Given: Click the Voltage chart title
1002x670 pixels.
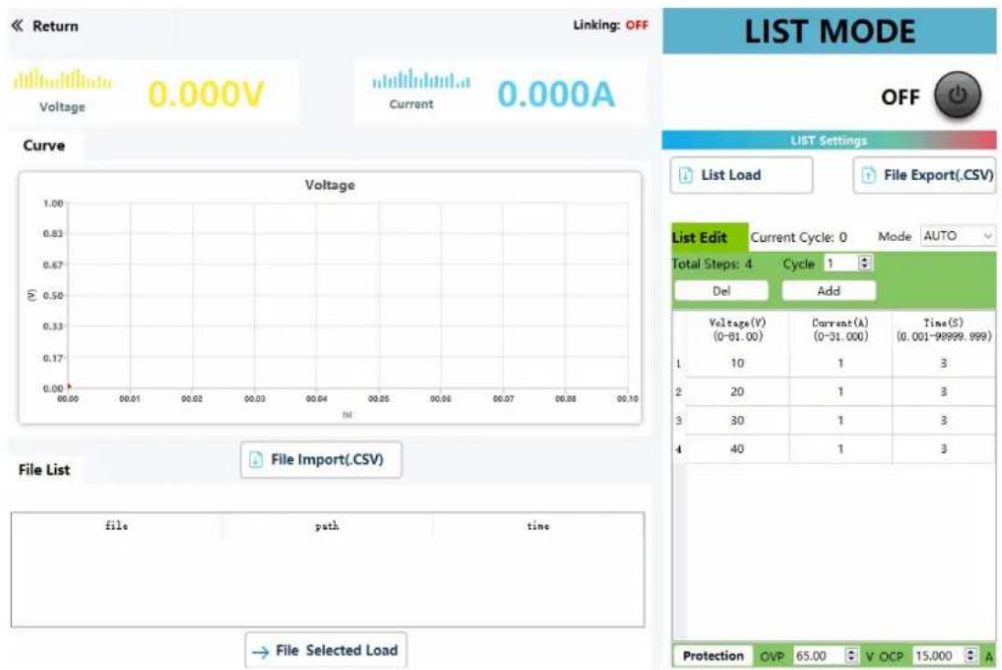Looking at the screenshot, I should click(x=329, y=185).
